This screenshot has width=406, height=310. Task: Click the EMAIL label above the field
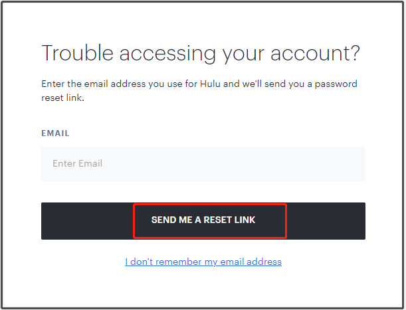click(x=55, y=133)
